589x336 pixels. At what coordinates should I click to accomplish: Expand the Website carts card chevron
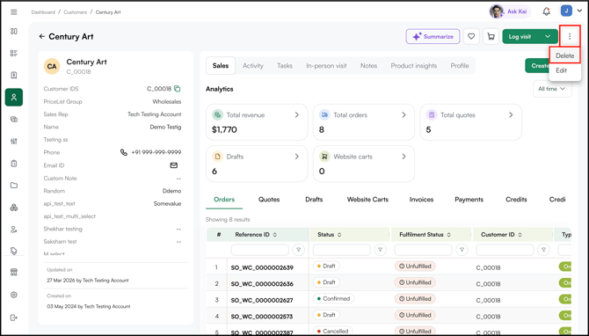click(x=404, y=157)
